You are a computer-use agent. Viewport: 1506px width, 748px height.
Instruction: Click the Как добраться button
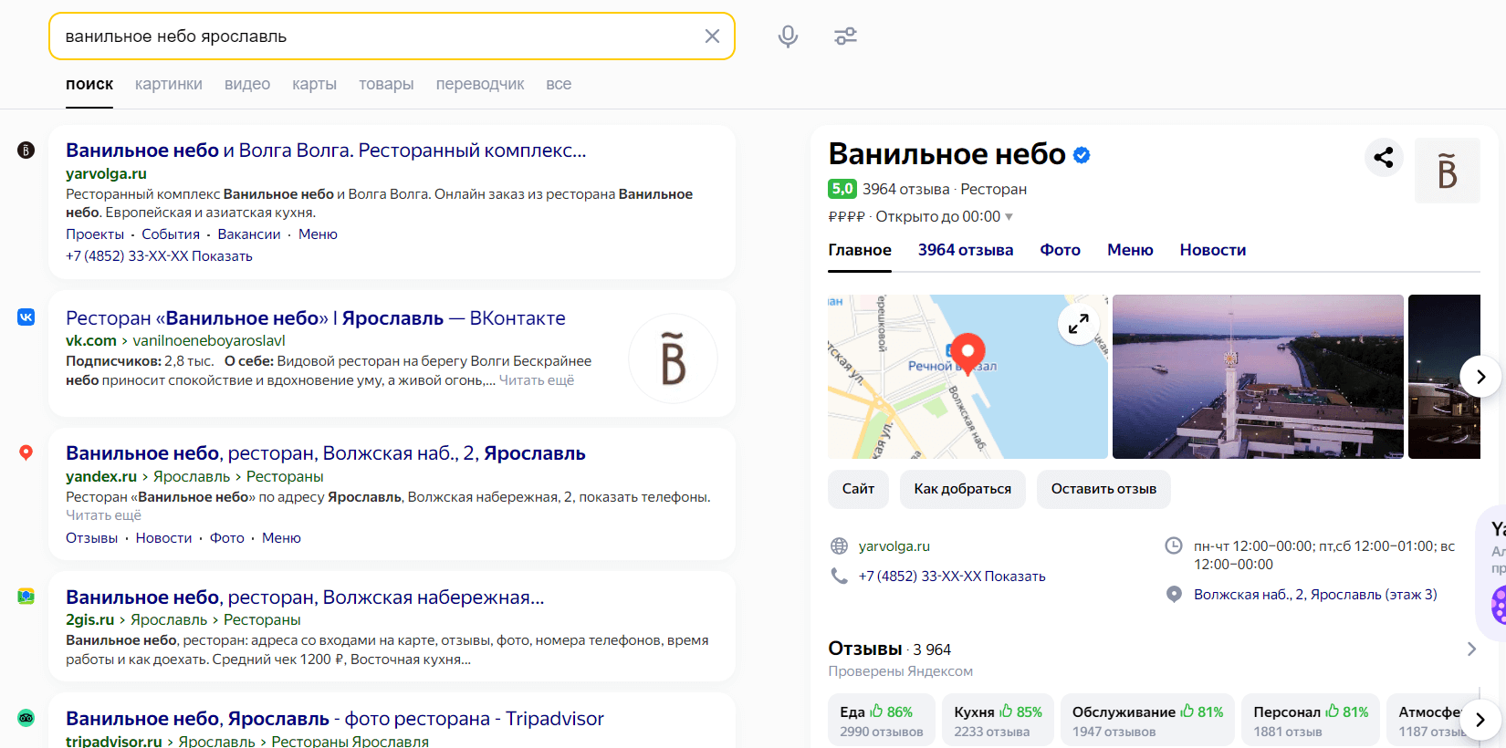point(963,489)
